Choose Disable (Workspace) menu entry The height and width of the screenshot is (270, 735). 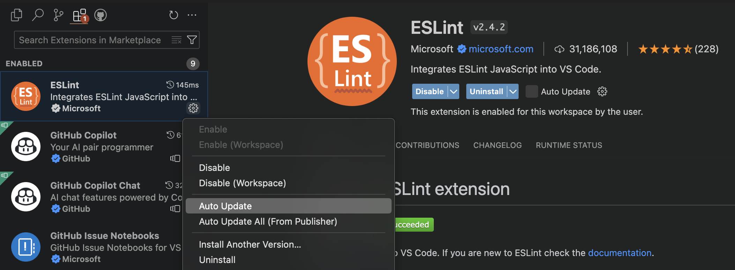point(242,183)
